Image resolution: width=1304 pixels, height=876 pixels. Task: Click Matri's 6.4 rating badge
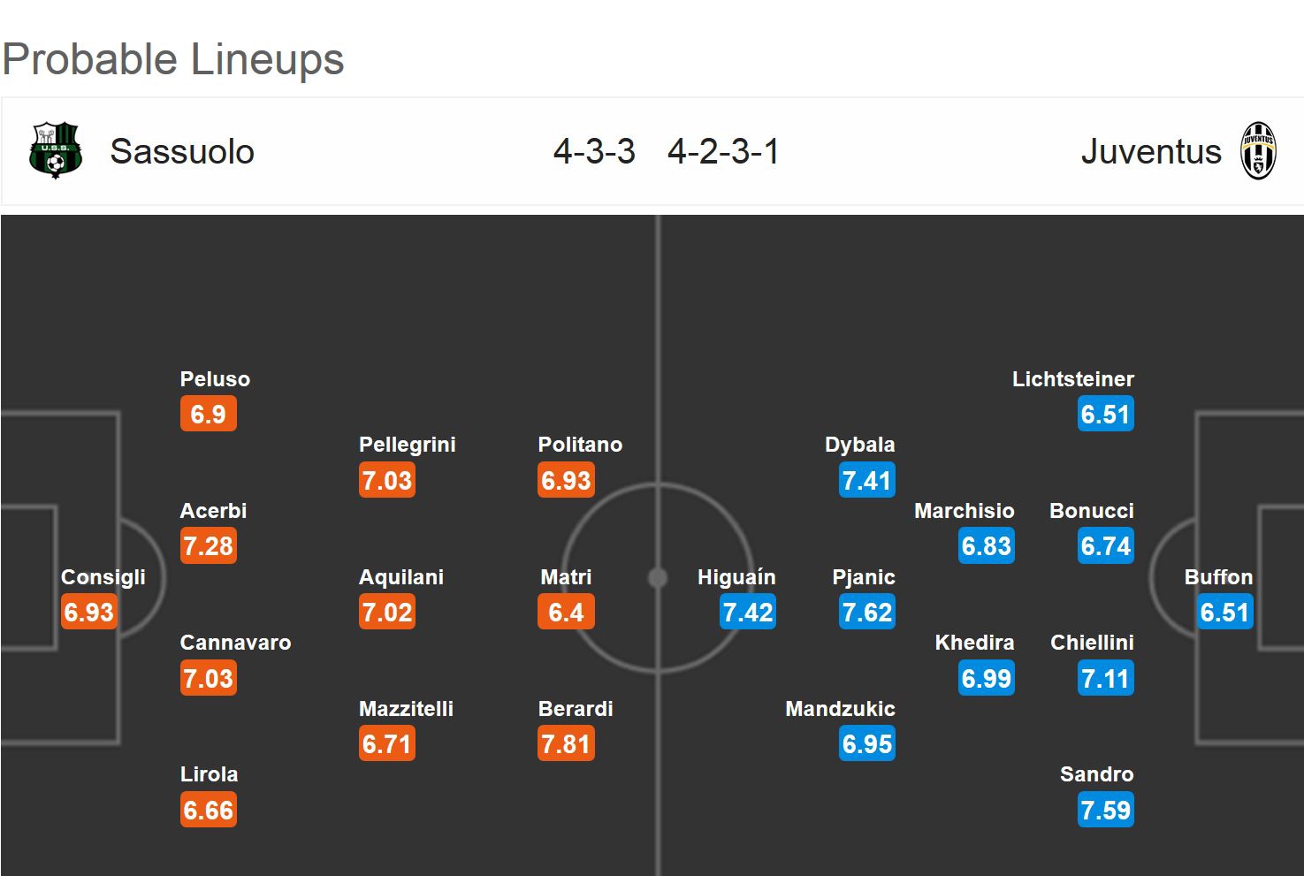pyautogui.click(x=566, y=613)
